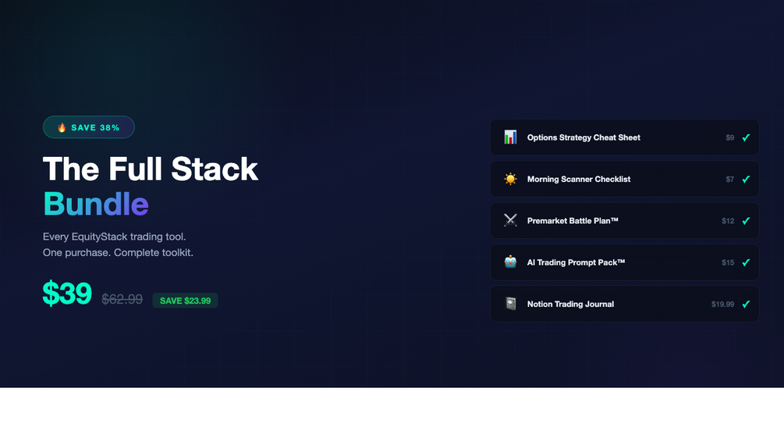Click the $19.99 price on the Notion row
Viewport: 784px width, 441px height.
722,304
